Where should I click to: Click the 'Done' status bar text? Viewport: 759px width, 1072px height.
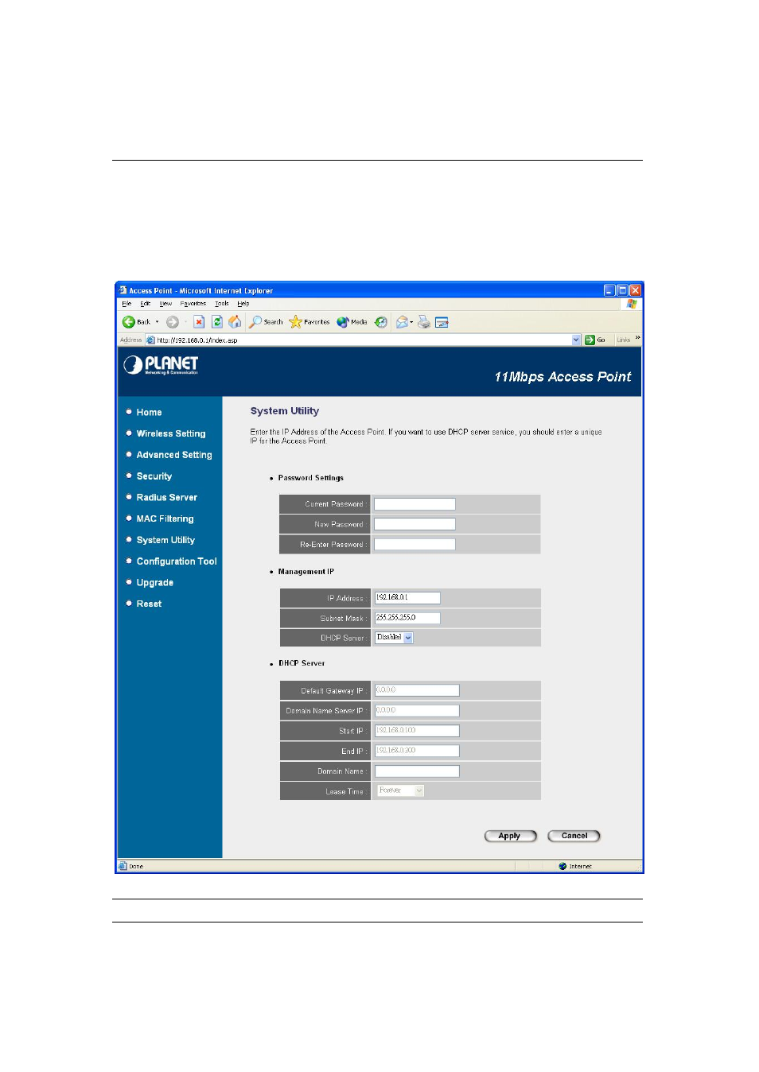point(136,866)
